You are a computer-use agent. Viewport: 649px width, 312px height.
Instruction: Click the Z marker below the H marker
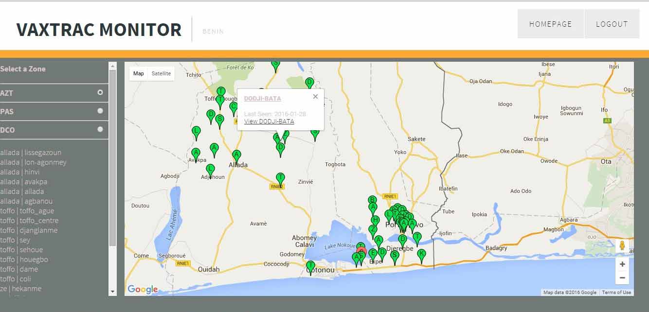tap(373, 231)
